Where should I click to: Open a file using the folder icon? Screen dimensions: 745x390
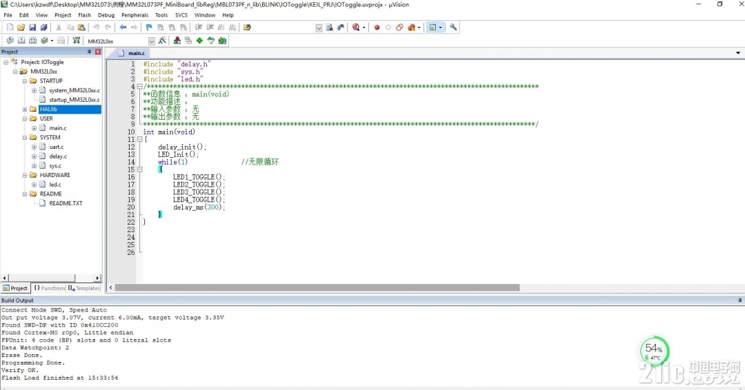(x=21, y=28)
